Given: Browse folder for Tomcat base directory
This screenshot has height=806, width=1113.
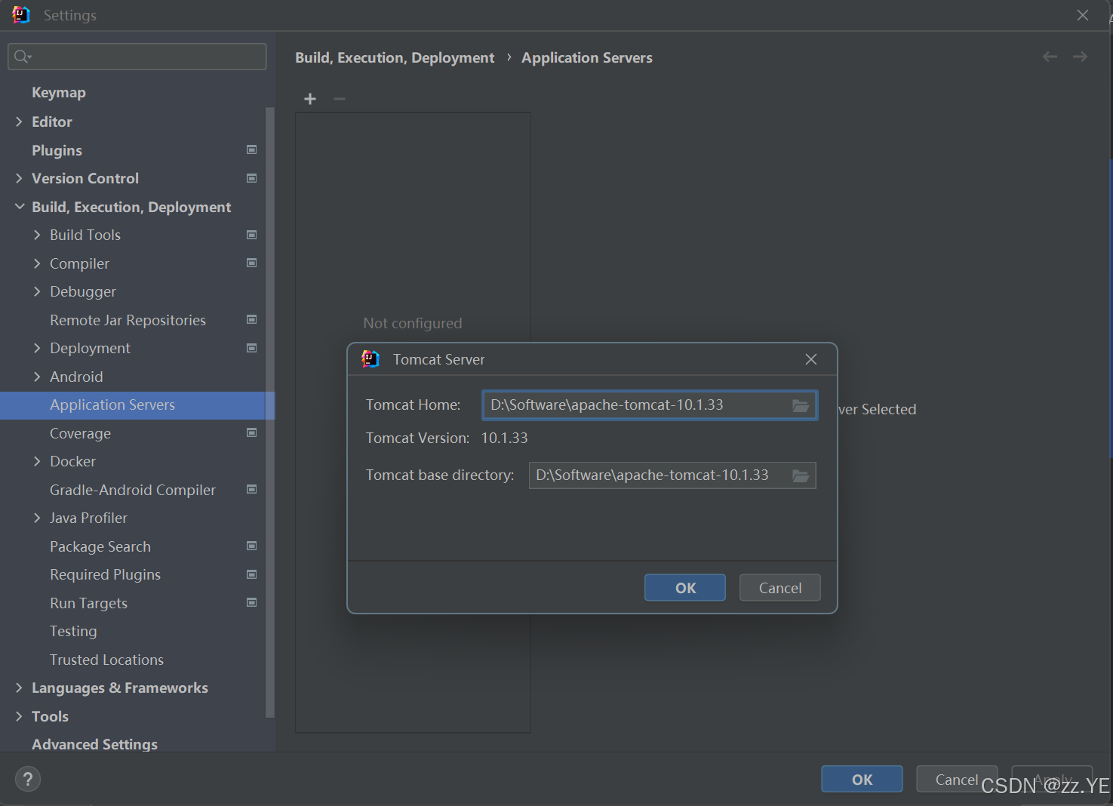Looking at the screenshot, I should click(x=801, y=475).
